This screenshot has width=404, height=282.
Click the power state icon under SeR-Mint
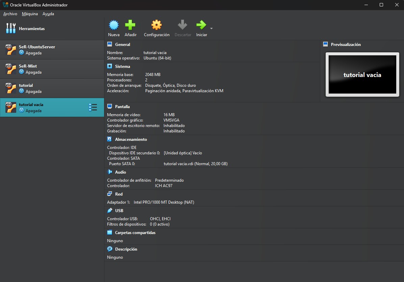click(21, 72)
